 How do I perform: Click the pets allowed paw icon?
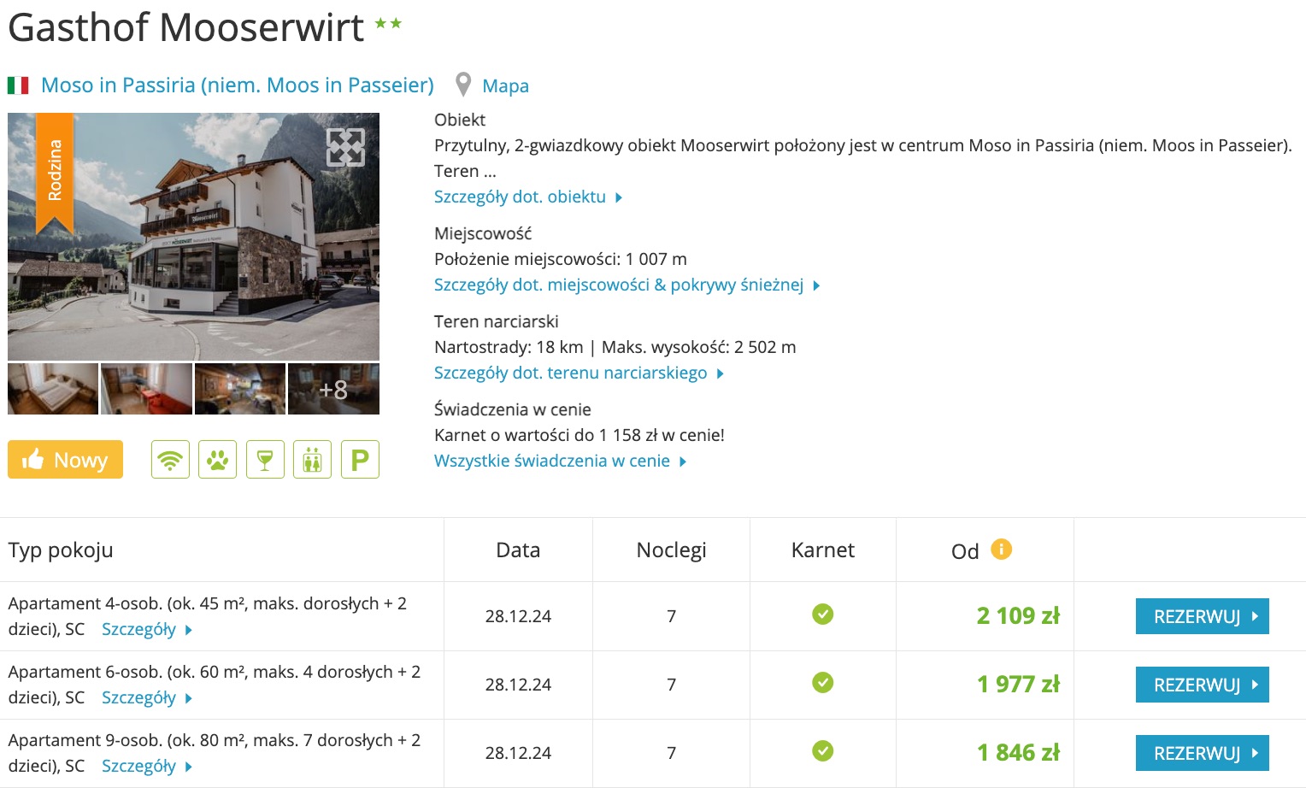click(217, 460)
